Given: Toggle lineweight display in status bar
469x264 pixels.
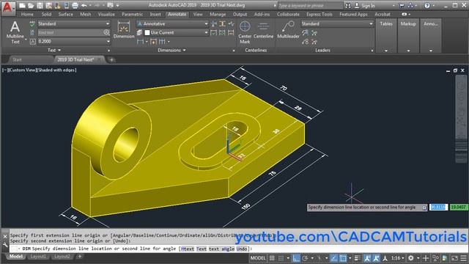Looking at the screenshot, I should pyautogui.click(x=358, y=258).
